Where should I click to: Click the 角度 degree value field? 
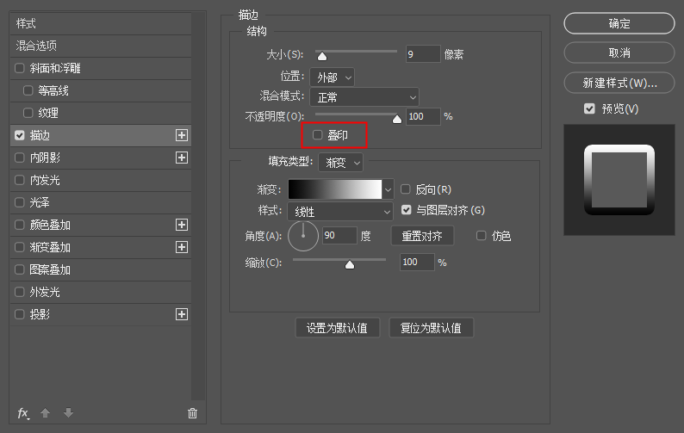pos(339,236)
